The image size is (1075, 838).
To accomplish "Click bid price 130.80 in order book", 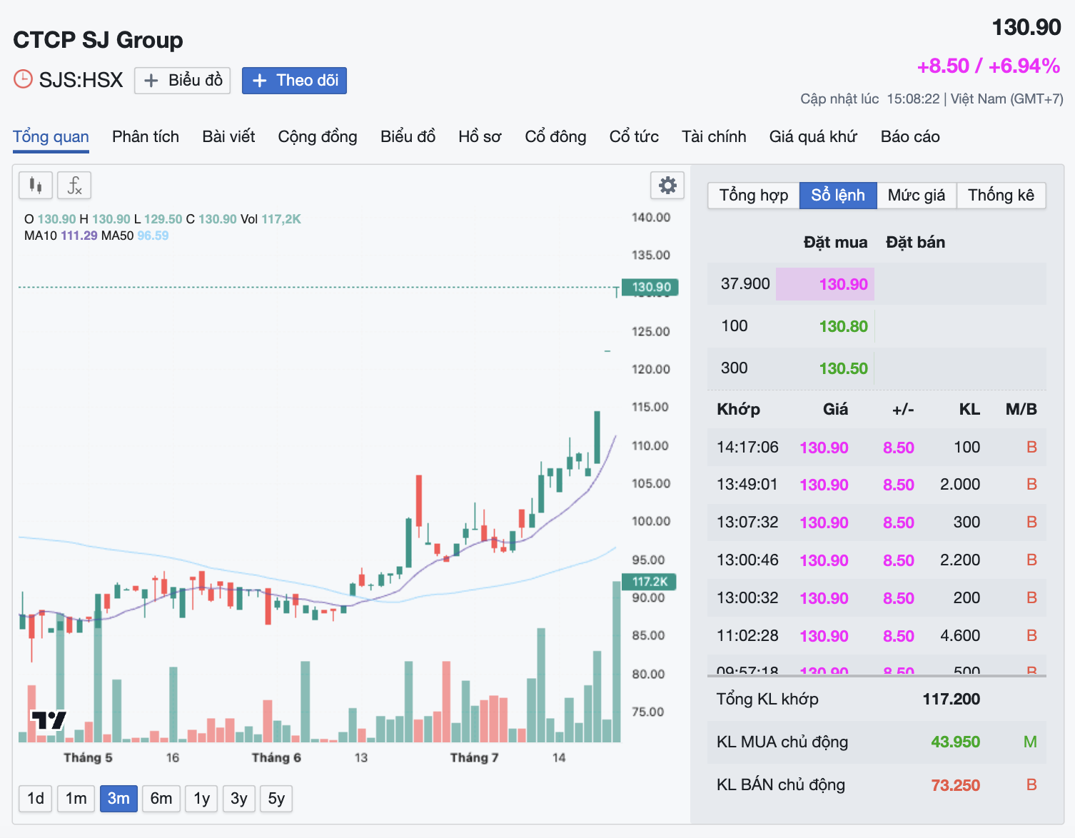I will [x=843, y=326].
